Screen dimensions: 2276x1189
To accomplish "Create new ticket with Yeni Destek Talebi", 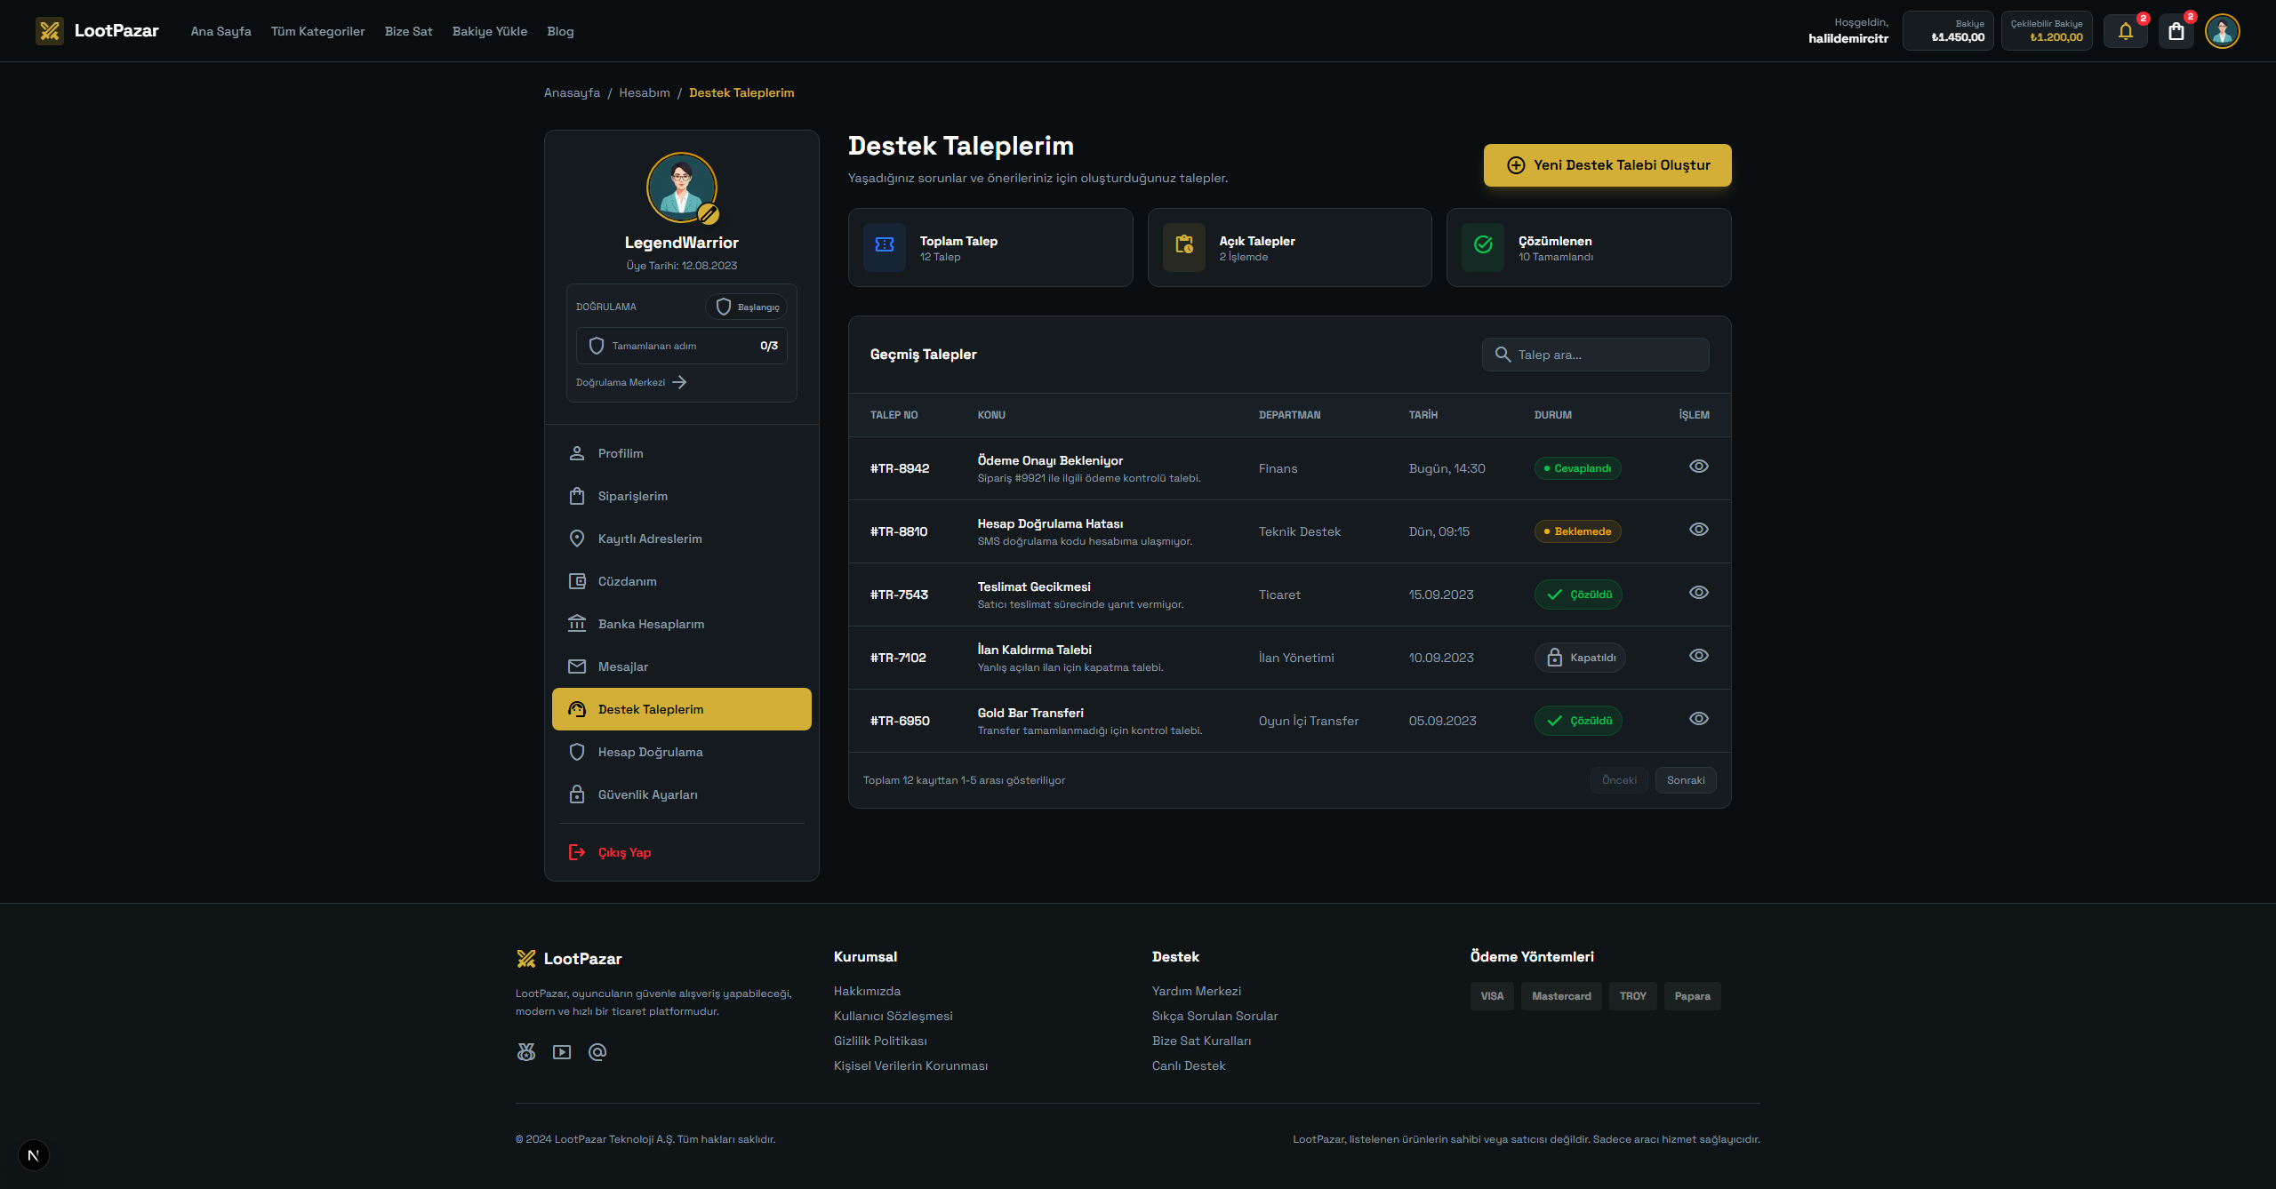I will 1607,165.
